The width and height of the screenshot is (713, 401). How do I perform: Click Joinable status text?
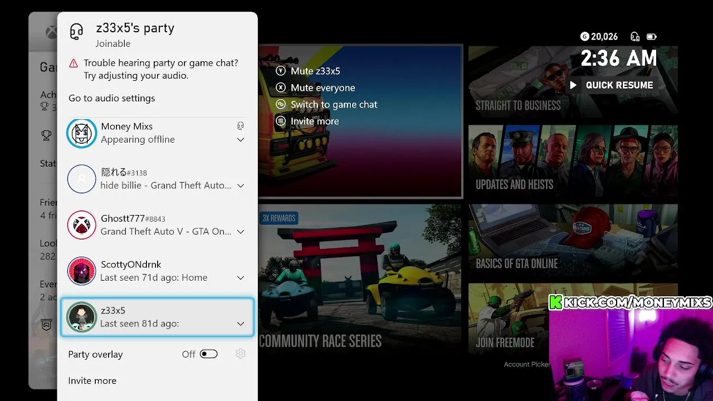tap(113, 43)
